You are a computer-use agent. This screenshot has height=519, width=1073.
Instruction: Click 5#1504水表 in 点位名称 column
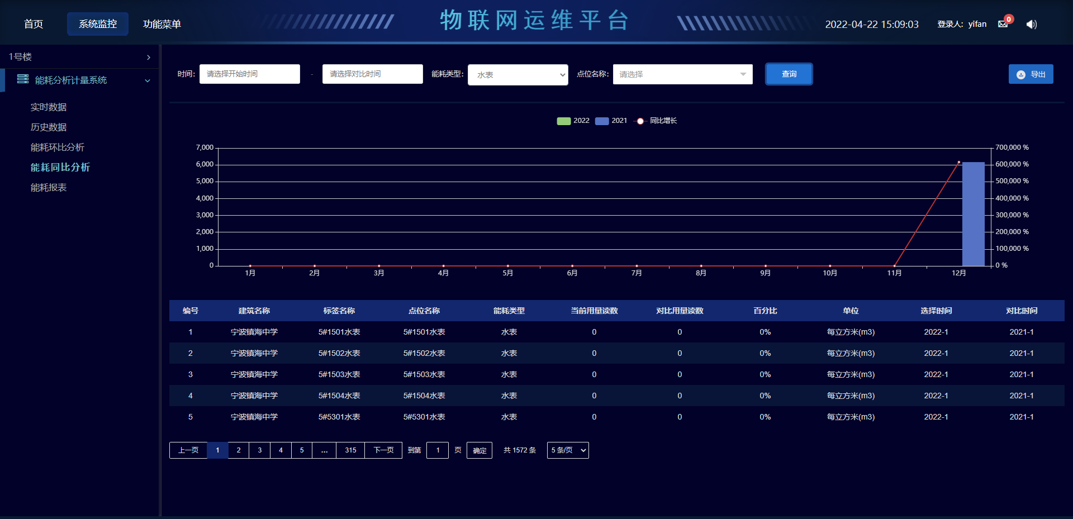424,396
